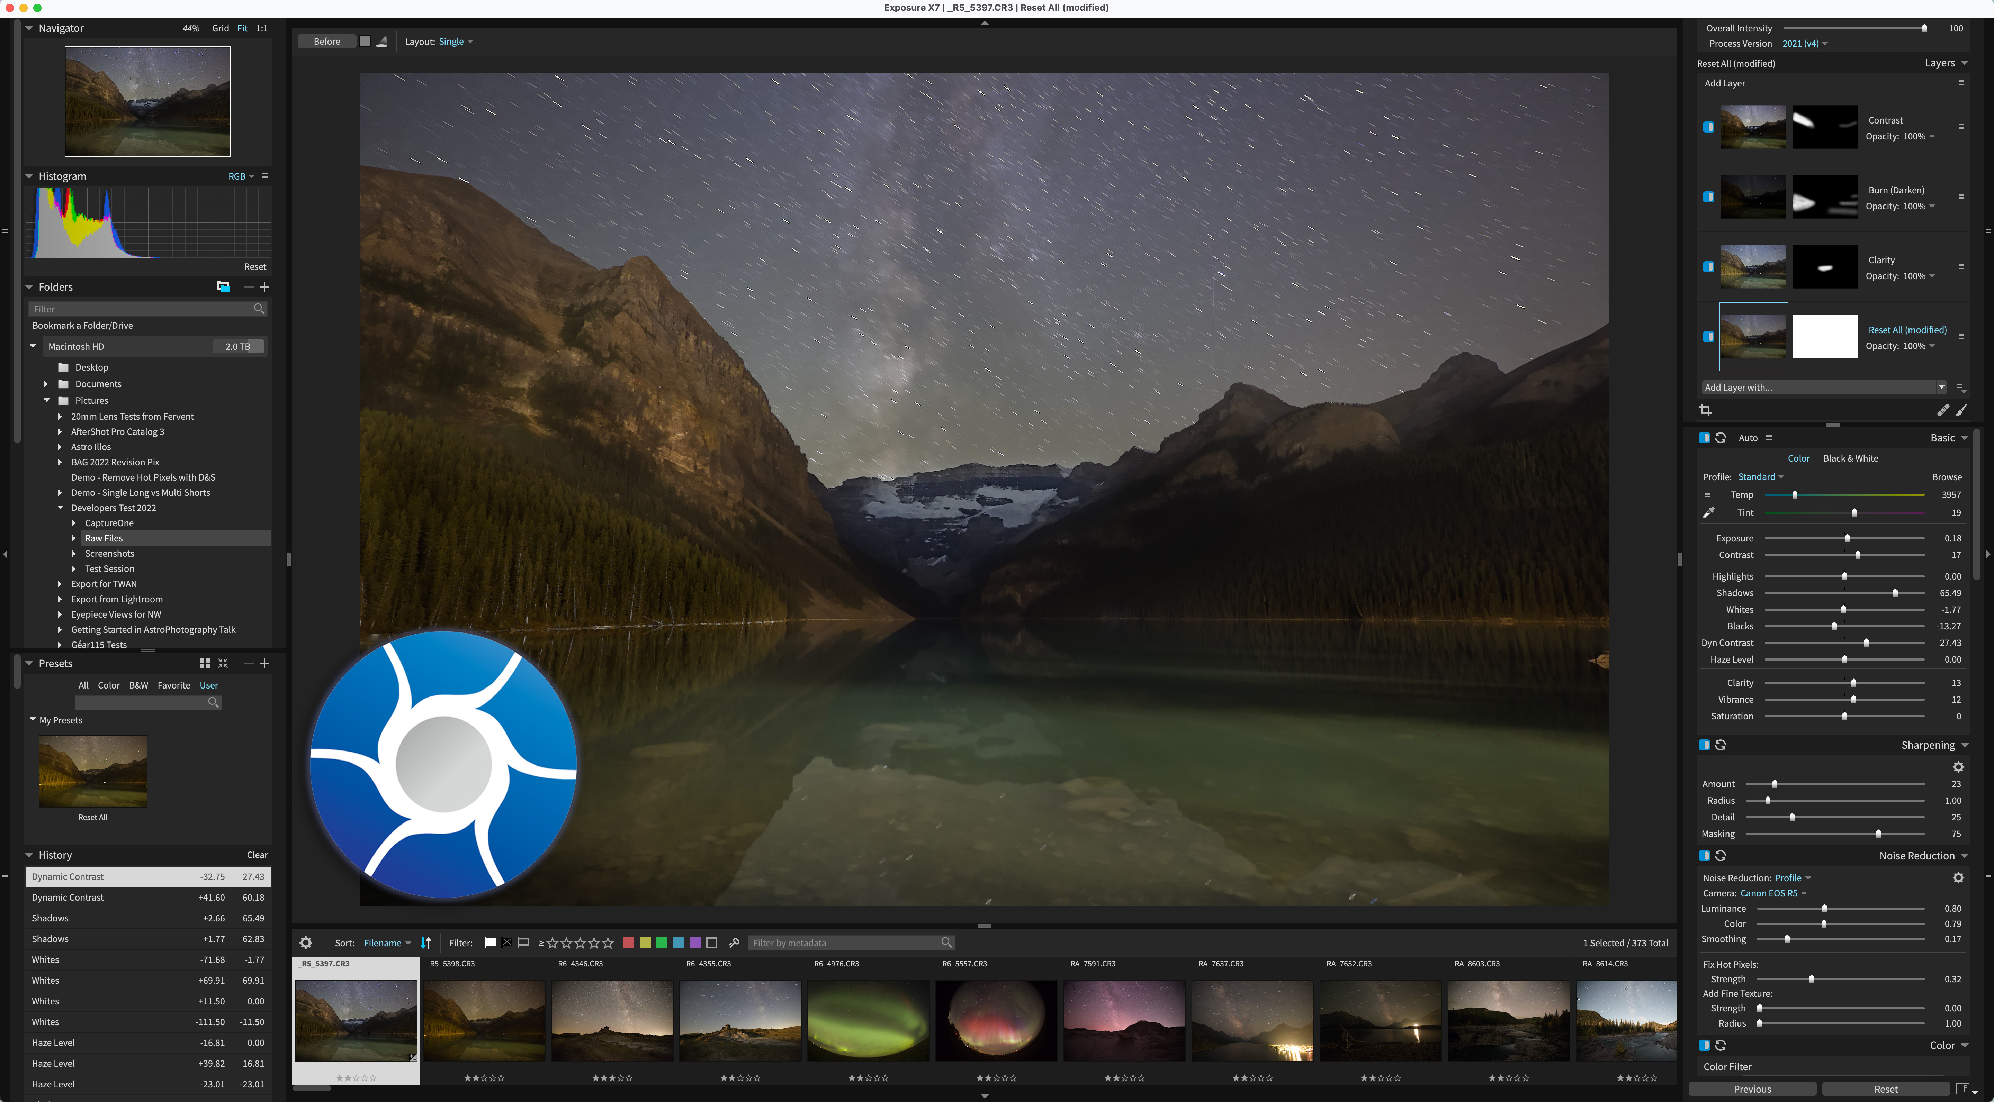Select the crop tool icon
1994x1102 pixels.
point(1705,410)
